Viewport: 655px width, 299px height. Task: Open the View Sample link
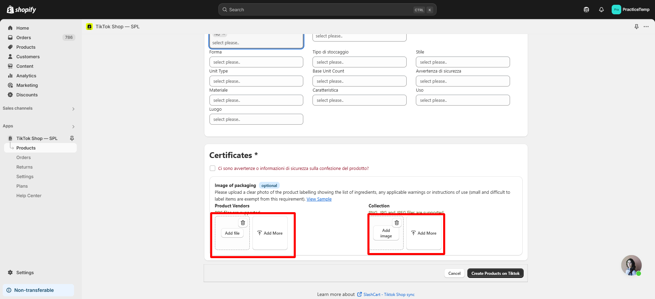[x=319, y=199]
